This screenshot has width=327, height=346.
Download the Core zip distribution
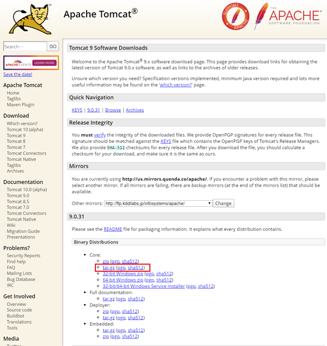coord(106,261)
